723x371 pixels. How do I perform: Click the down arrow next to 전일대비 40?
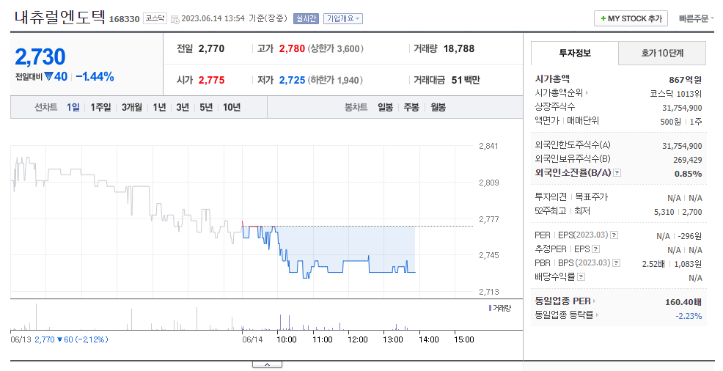tap(49, 76)
